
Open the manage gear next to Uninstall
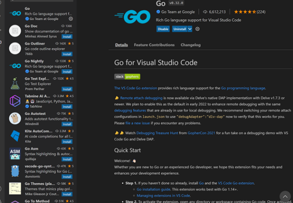click(197, 29)
